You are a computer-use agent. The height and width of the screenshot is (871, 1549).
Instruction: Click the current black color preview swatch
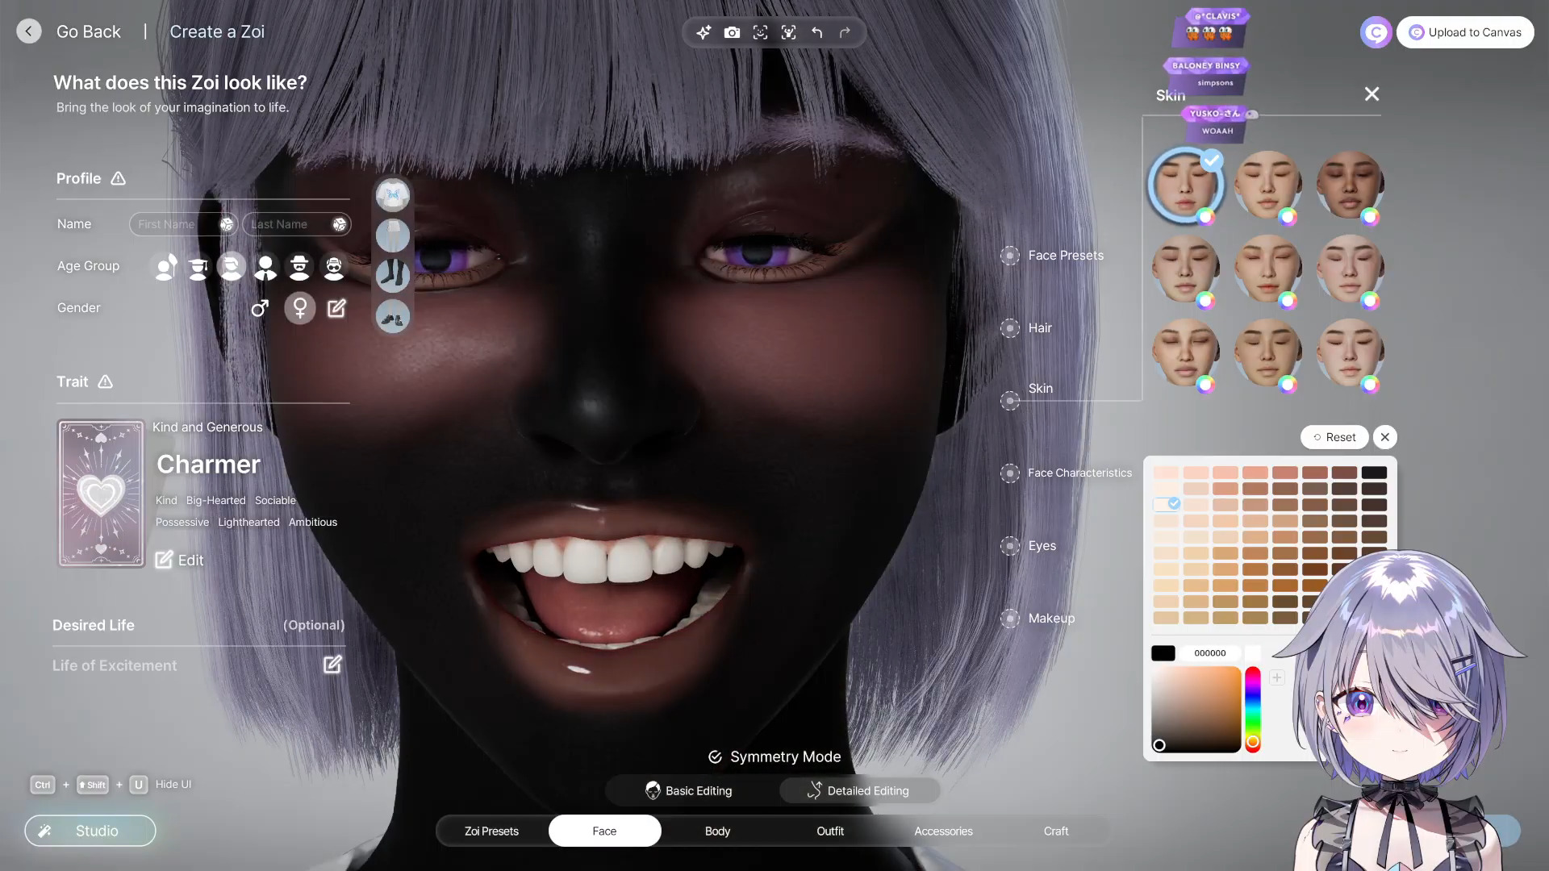coord(1163,653)
